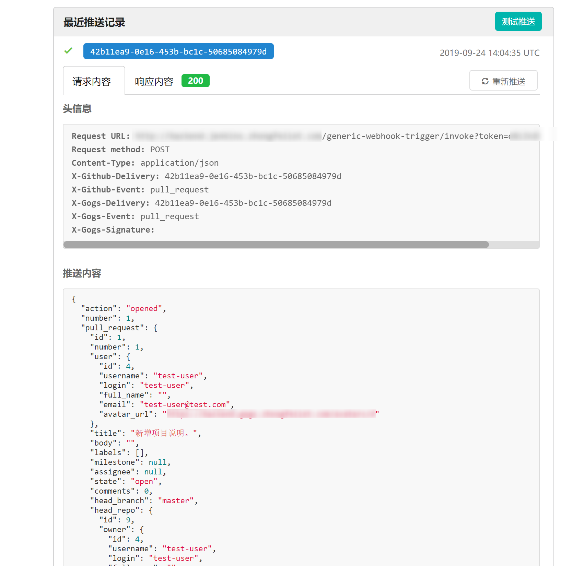The image size is (561, 566).
Task: Click the push content section heading
Action: (82, 273)
